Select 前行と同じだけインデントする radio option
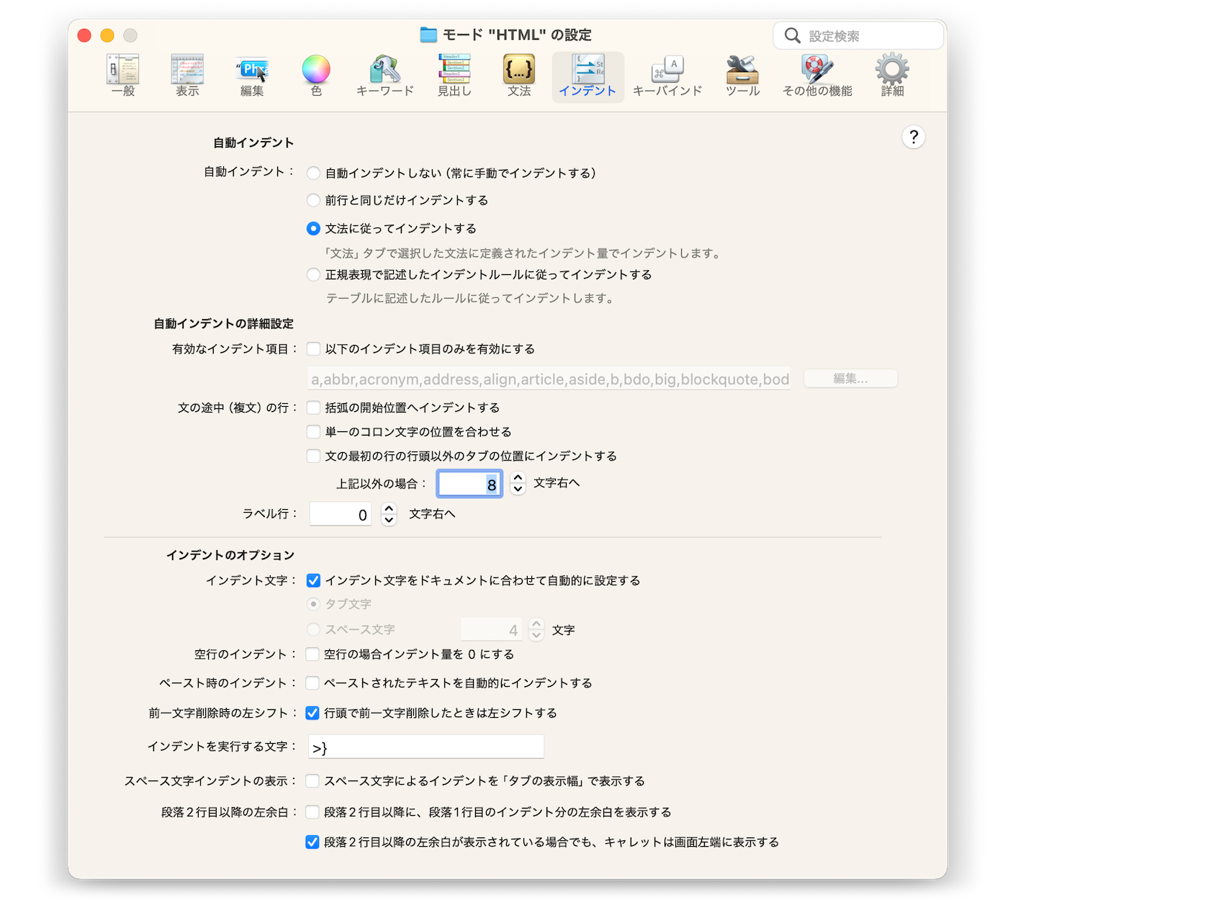 pos(314,200)
